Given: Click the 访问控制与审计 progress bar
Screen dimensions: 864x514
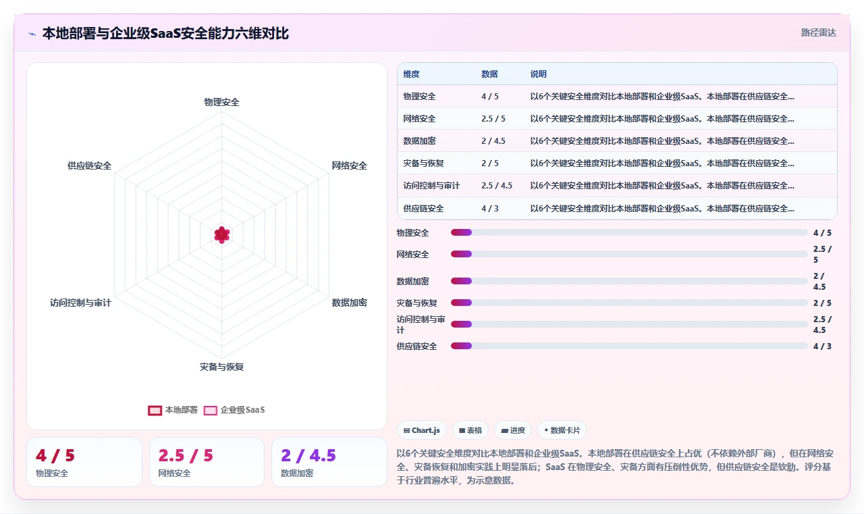Looking at the screenshot, I should (x=629, y=324).
